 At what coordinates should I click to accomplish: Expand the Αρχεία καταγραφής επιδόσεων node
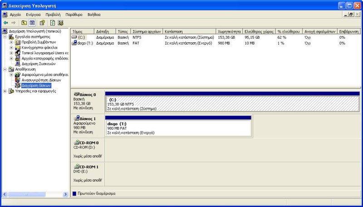tap(11, 59)
